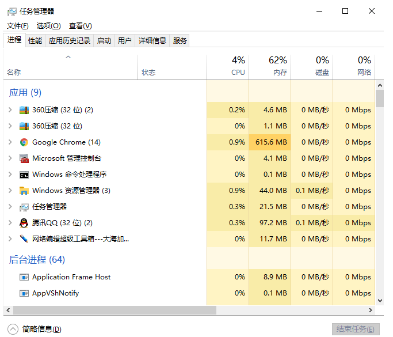The width and height of the screenshot is (393, 337).
Task: Open the 文件(F) menu
Action: (18, 26)
